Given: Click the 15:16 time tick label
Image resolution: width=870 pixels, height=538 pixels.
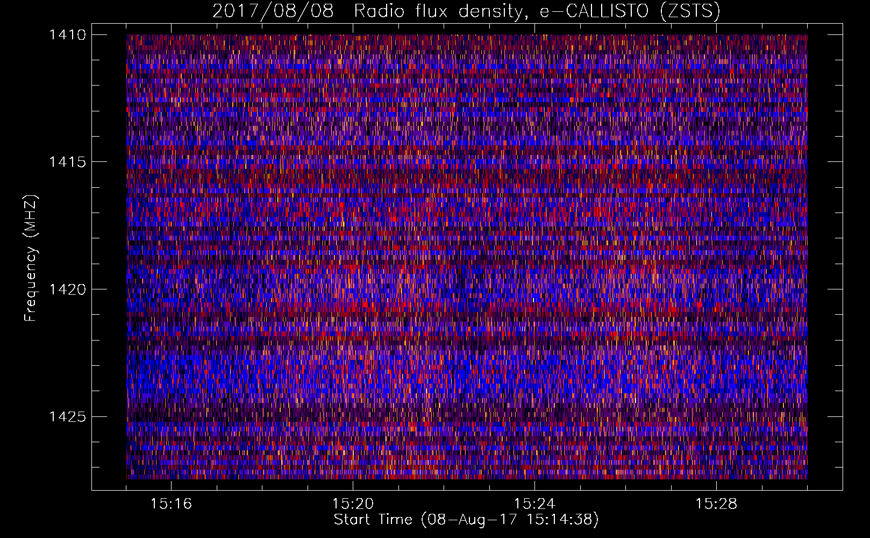Looking at the screenshot, I should tap(171, 504).
